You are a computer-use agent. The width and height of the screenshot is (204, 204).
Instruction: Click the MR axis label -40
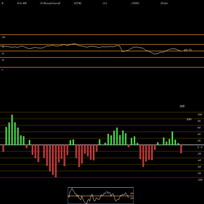(x=199, y=160)
